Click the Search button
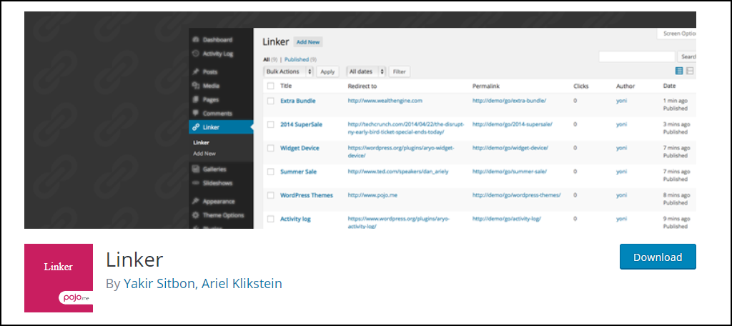Screen dimensions: 732x326 tap(687, 56)
